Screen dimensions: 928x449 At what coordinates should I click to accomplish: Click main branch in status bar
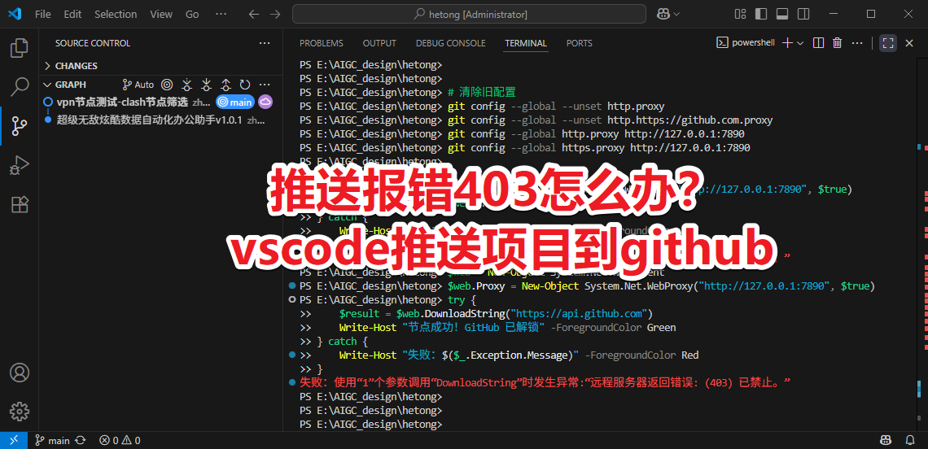tap(52, 440)
